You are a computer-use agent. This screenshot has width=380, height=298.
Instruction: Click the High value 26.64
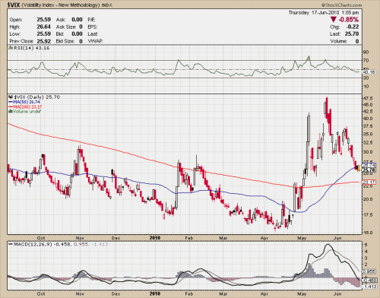coord(43,27)
